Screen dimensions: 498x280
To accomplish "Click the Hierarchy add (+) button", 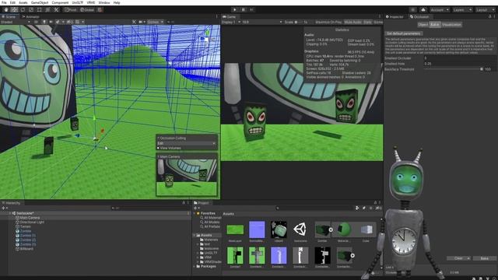I will [4, 208].
